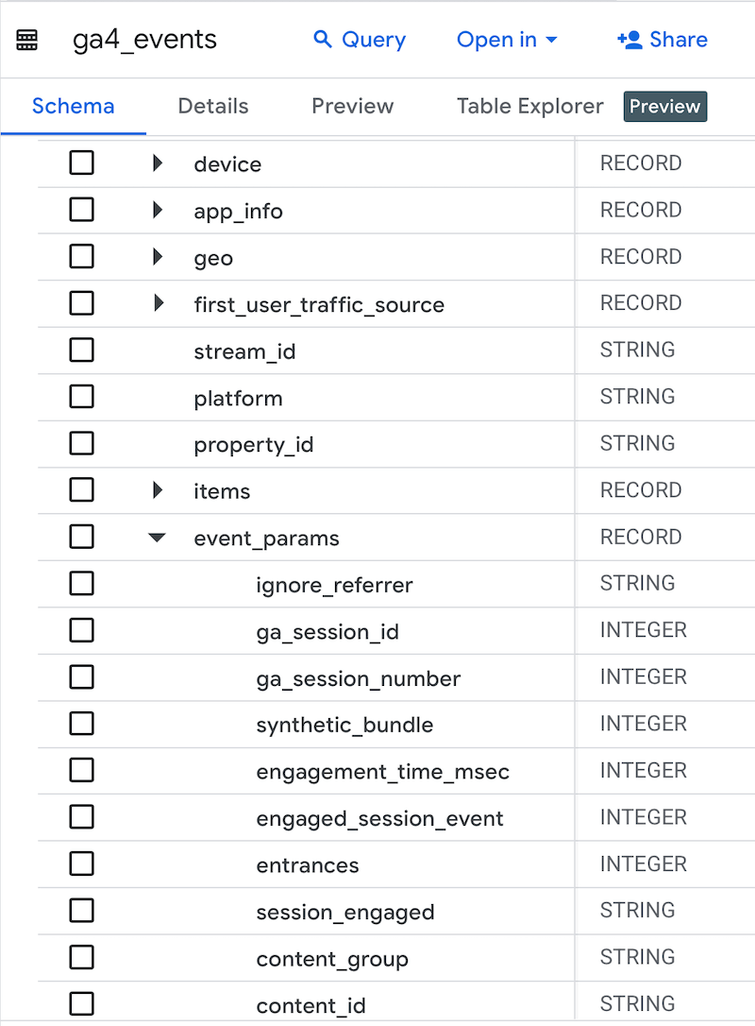Image resolution: width=755 pixels, height=1026 pixels.
Task: Enable the ga_session_id checkbox
Action: click(81, 630)
